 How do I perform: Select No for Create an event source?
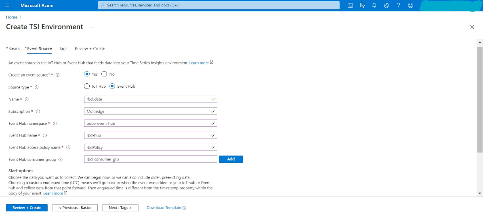(104, 74)
